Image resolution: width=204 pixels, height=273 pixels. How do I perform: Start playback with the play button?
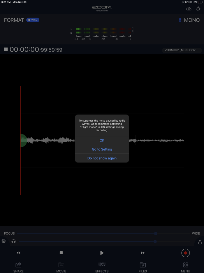[102, 253]
